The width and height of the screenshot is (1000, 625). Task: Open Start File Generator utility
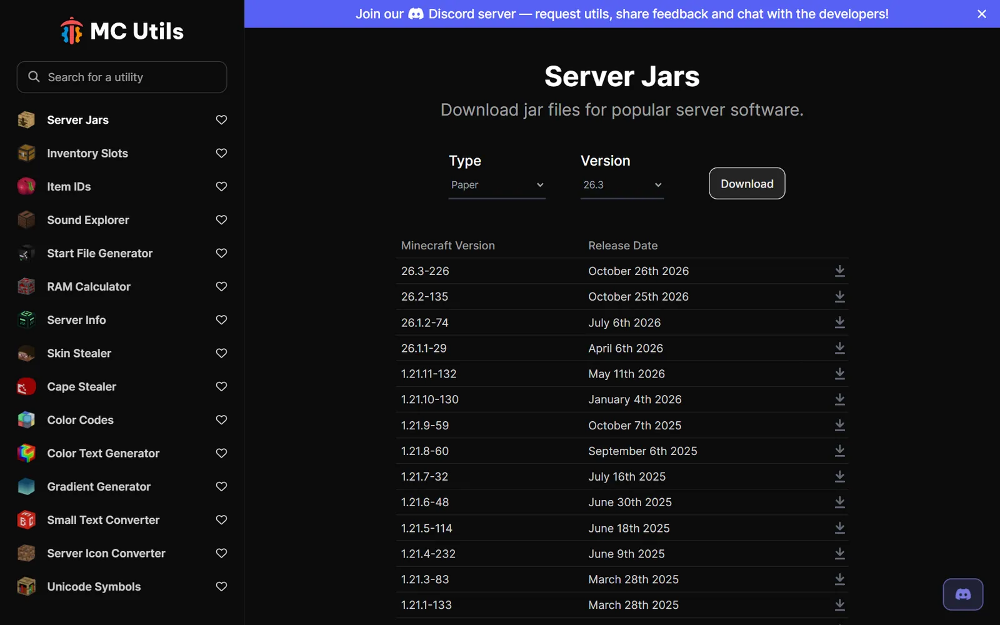point(100,253)
